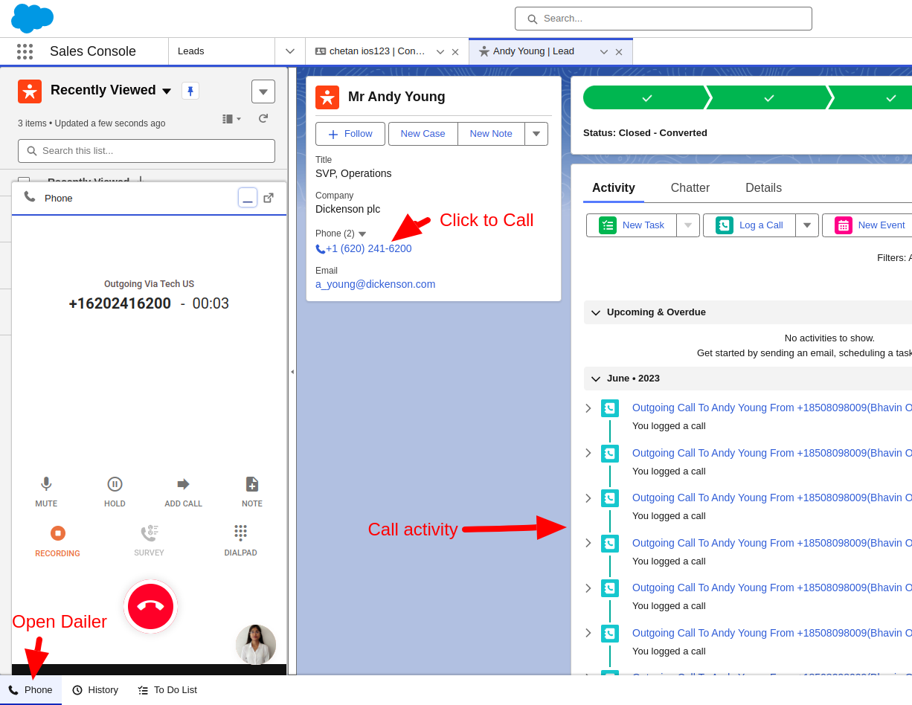Switch to the Details tab
The width and height of the screenshot is (912, 705).
pos(763,188)
